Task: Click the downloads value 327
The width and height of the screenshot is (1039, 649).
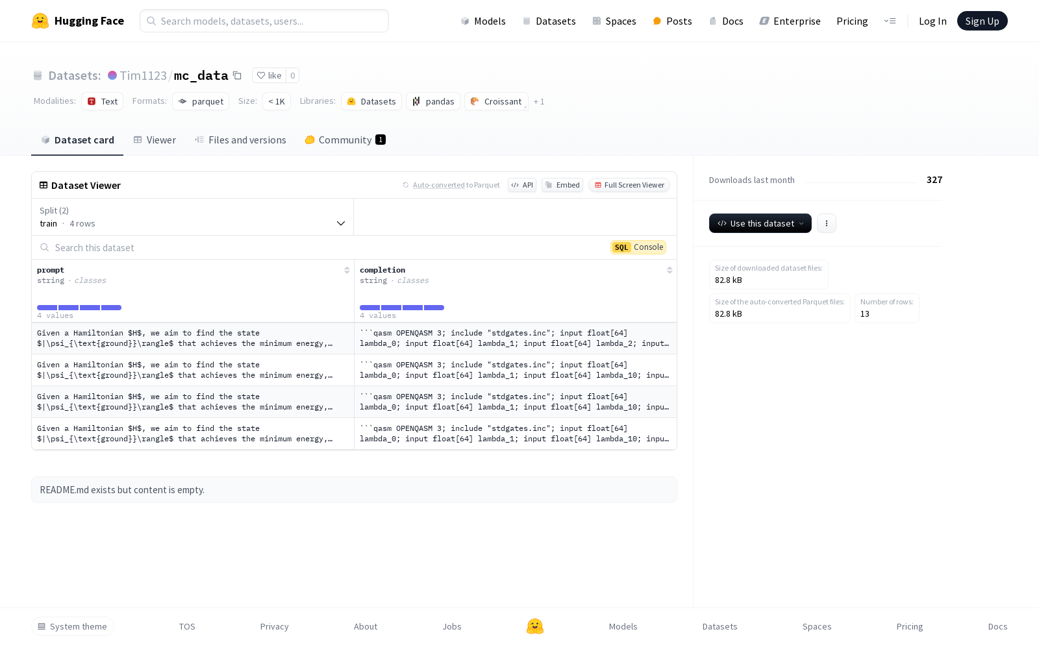Action: (934, 180)
